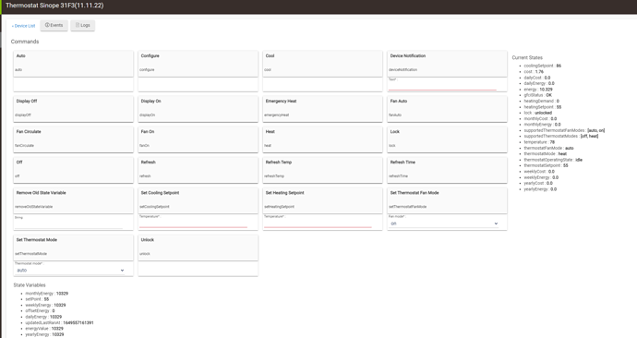Run the Configure command
The height and width of the screenshot is (338, 637).
coord(198,64)
